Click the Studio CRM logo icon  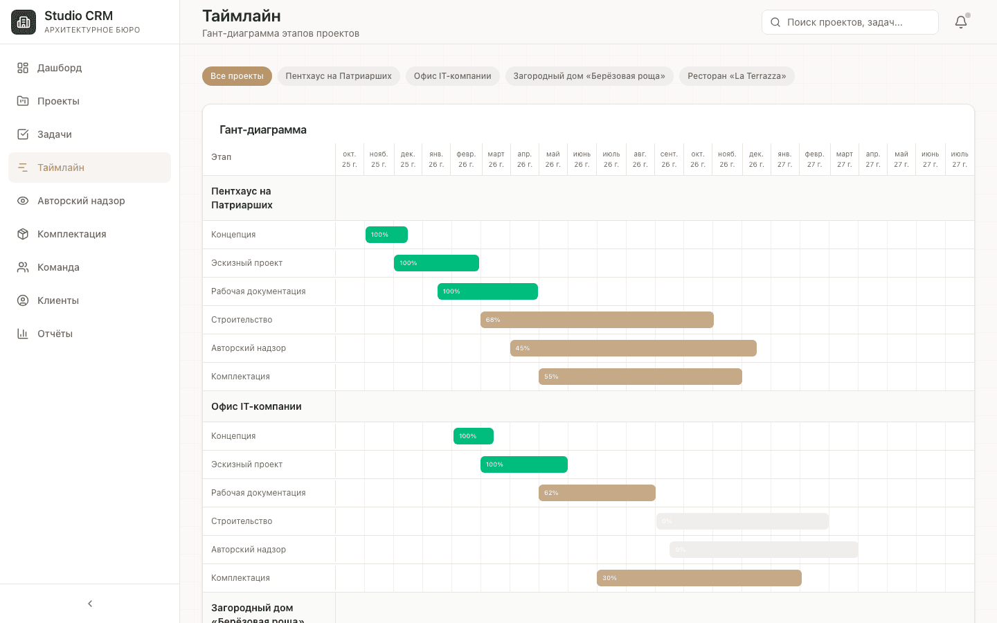tap(24, 22)
